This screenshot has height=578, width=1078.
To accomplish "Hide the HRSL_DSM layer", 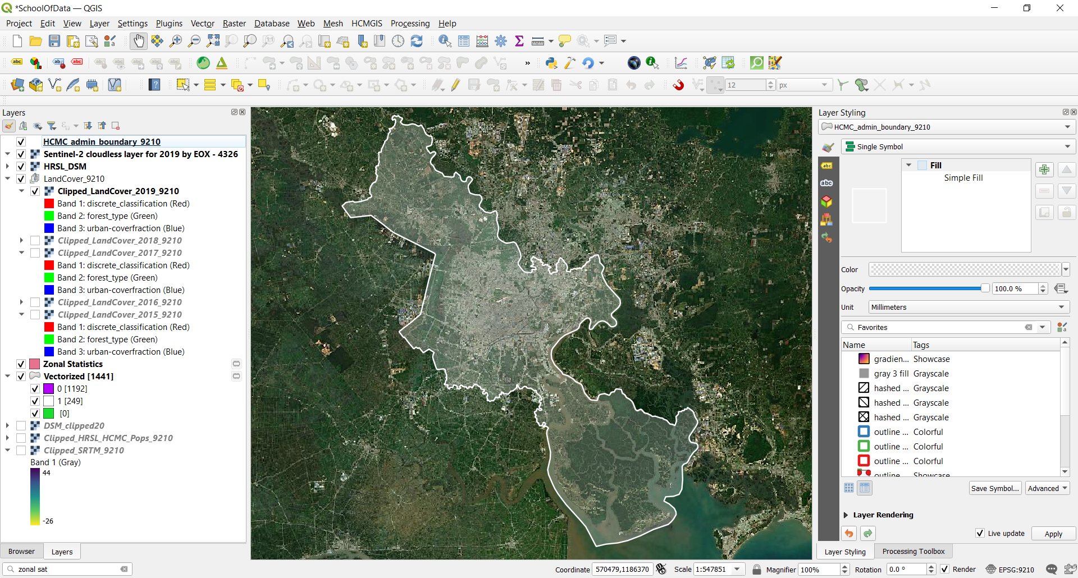I will pyautogui.click(x=21, y=167).
